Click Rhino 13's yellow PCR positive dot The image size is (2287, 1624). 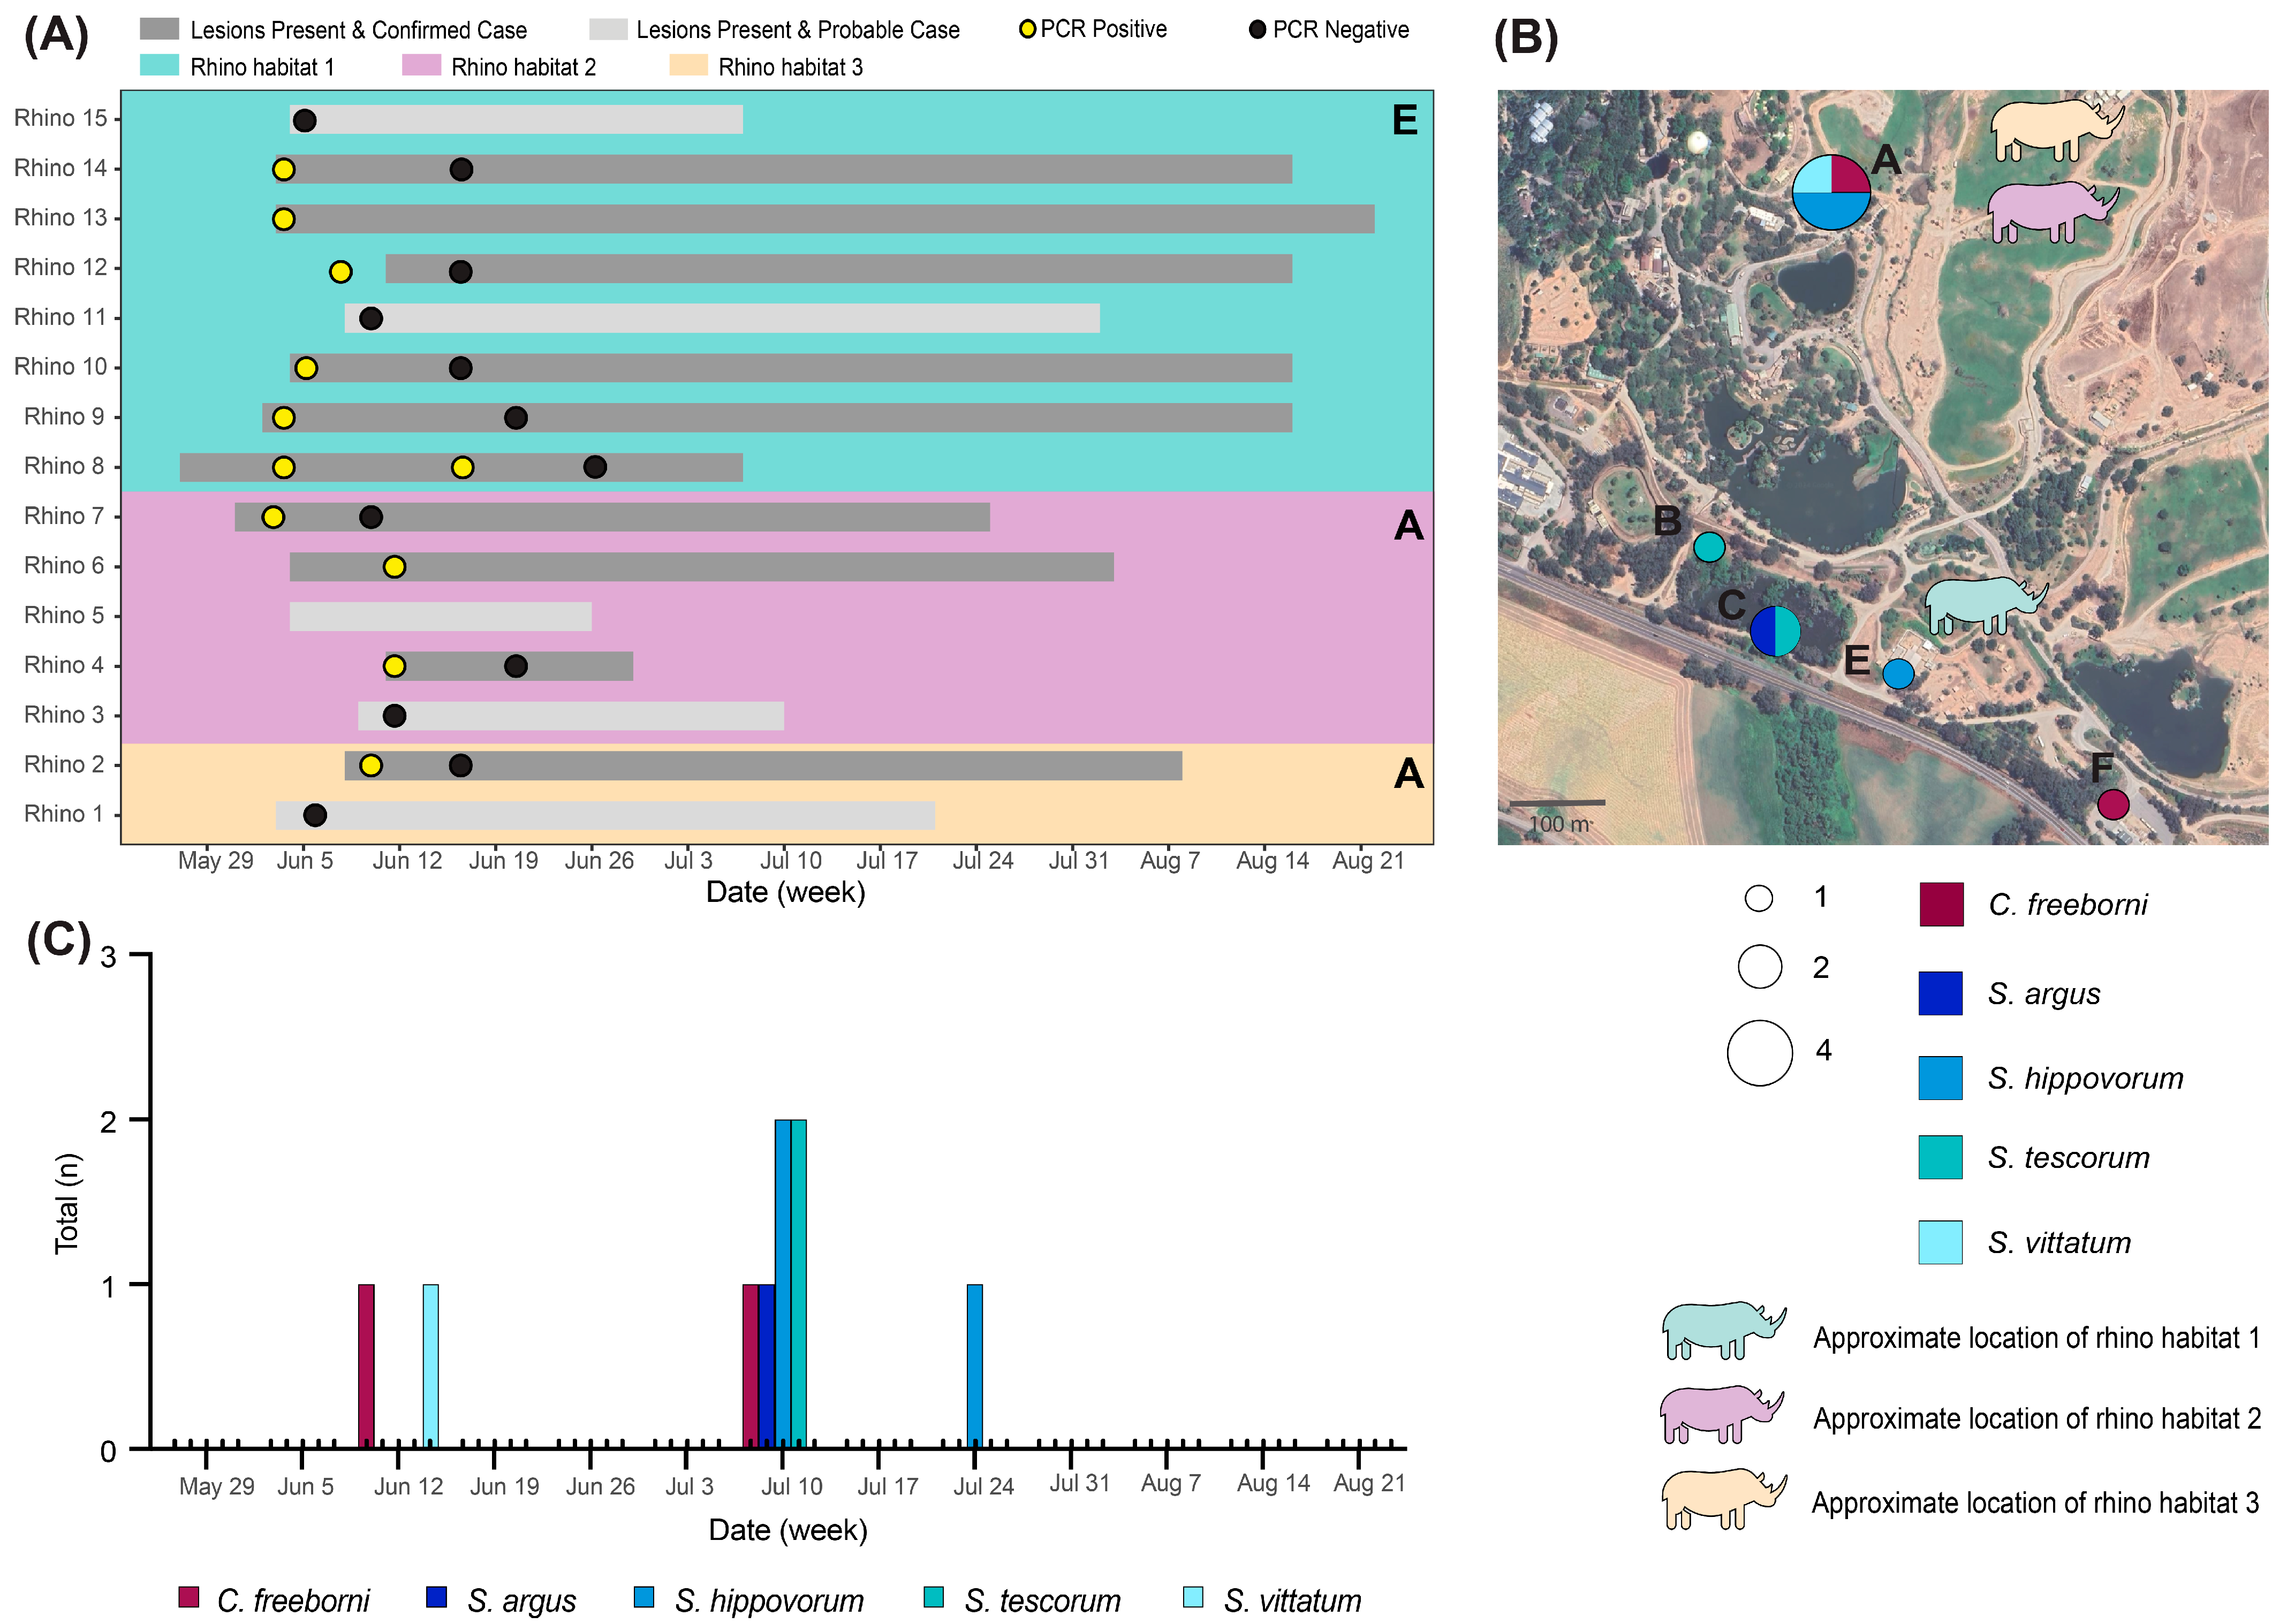tap(284, 219)
